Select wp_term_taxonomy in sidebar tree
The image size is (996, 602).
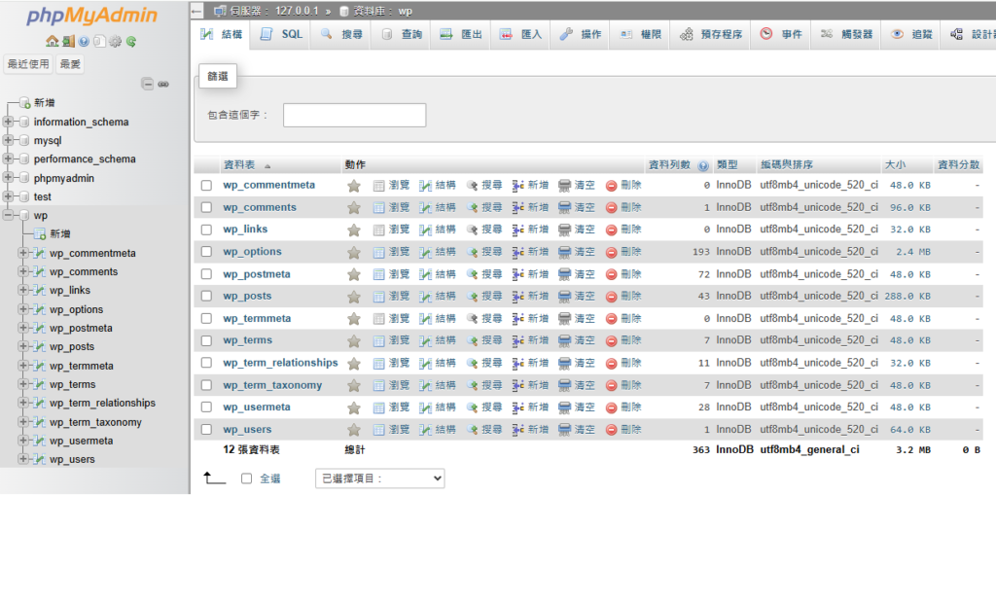coord(95,422)
